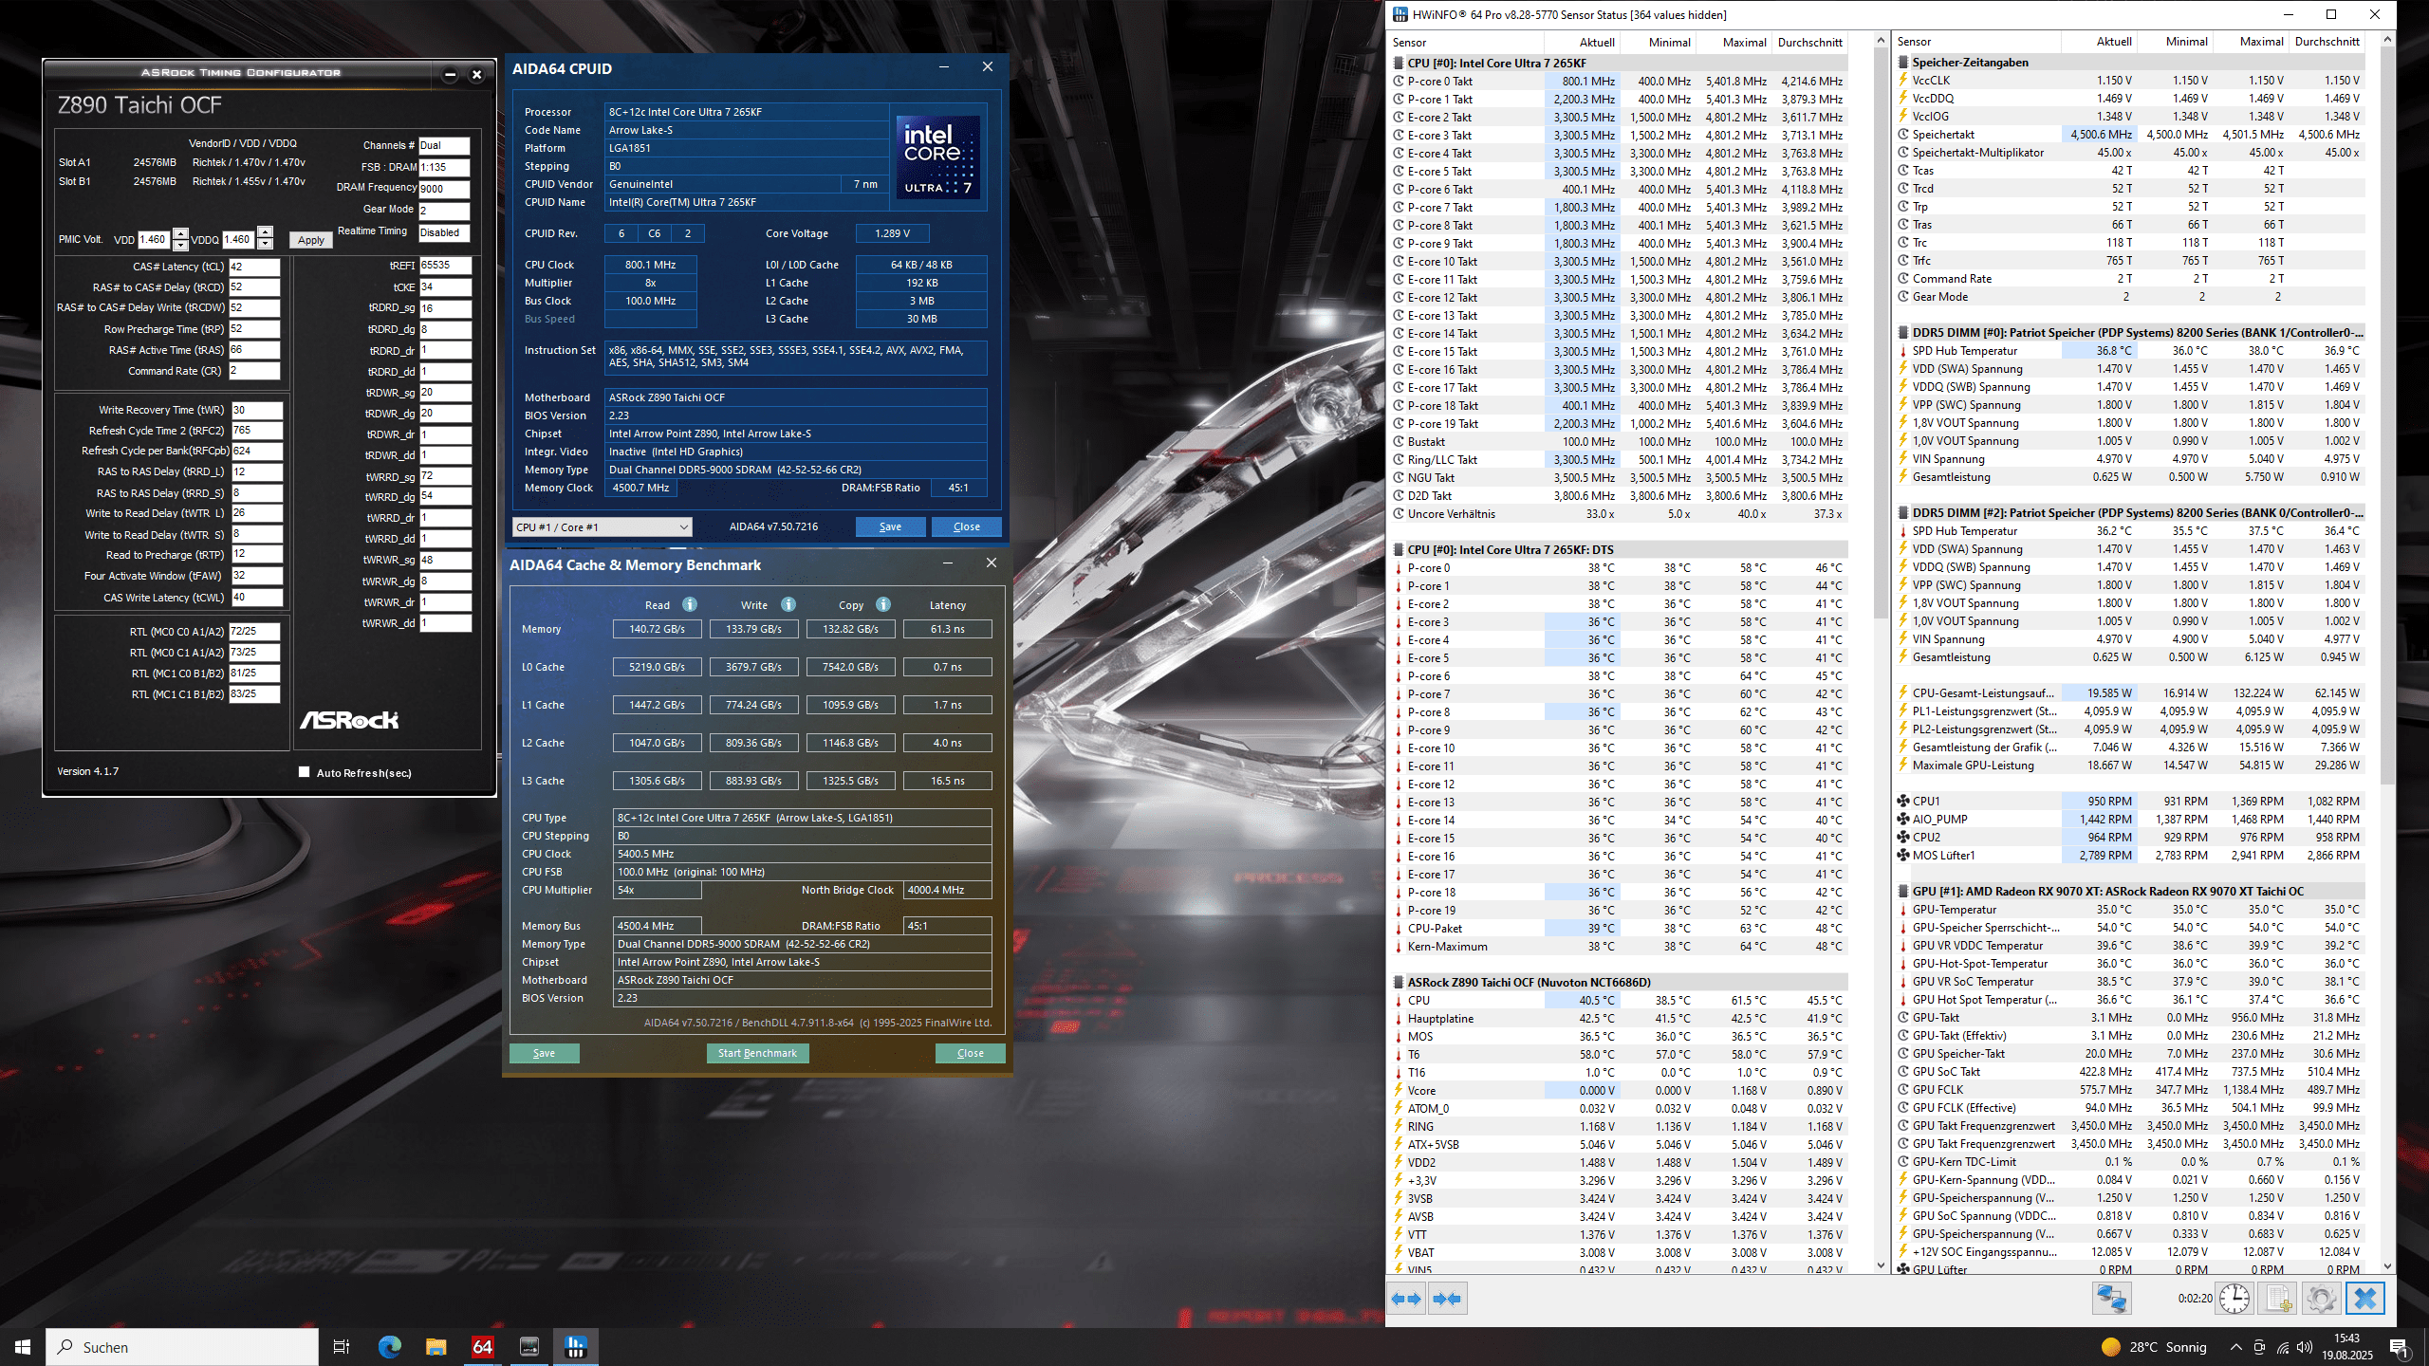Increase PMIC VDD voltage stepper up
The width and height of the screenshot is (2429, 1366).
(x=180, y=233)
